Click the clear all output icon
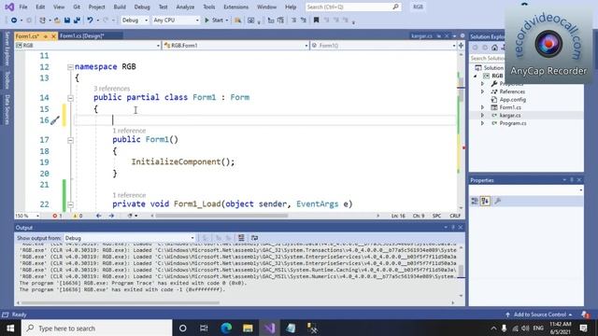The width and height of the screenshot is (598, 336). click(241, 238)
